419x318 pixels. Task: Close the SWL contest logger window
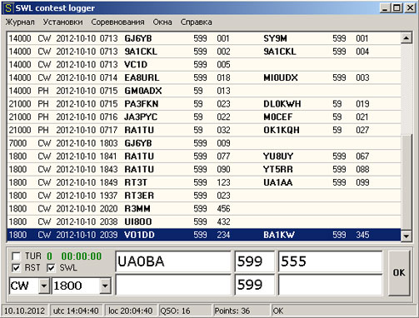coord(410,8)
